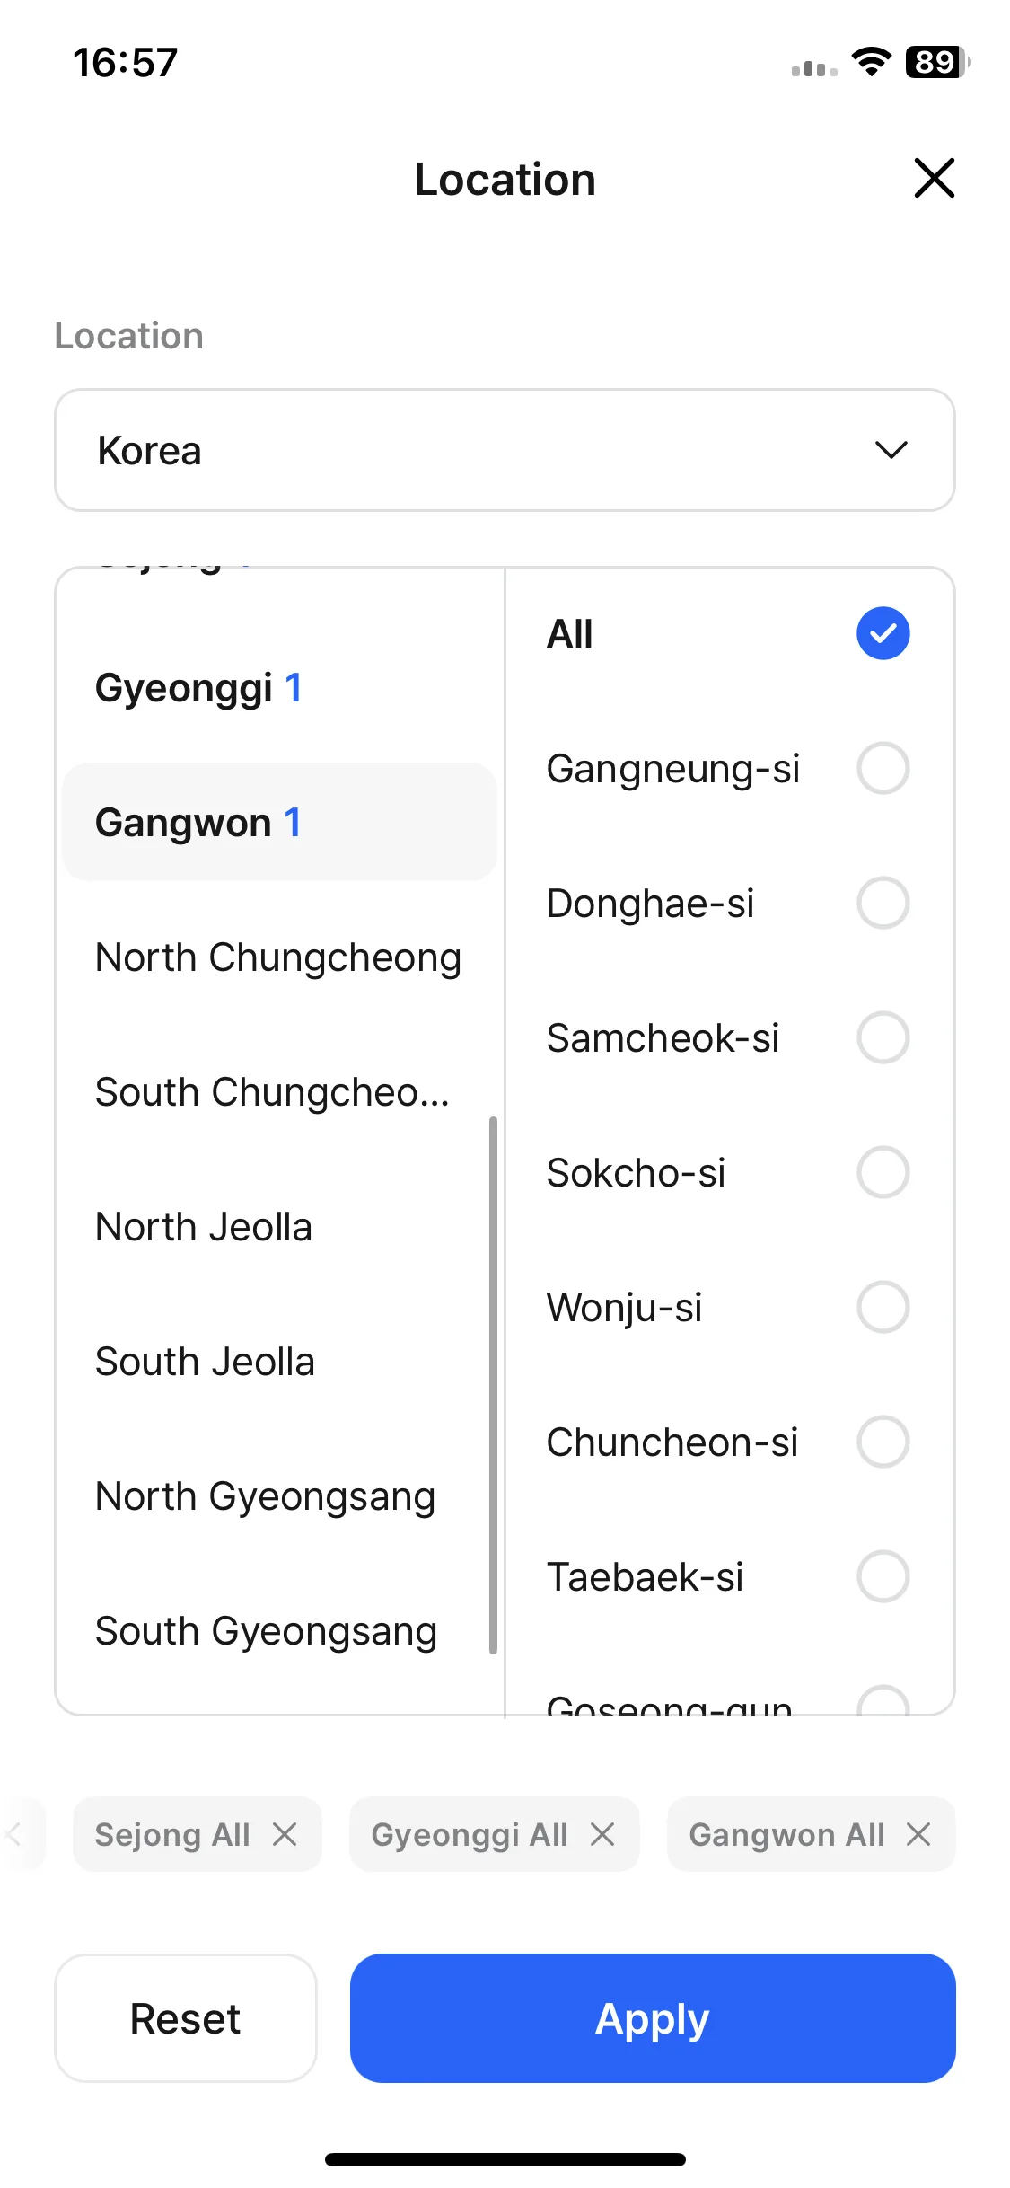1010x2188 pixels.
Task: Click the region list scrollbar
Action: 493,1384
